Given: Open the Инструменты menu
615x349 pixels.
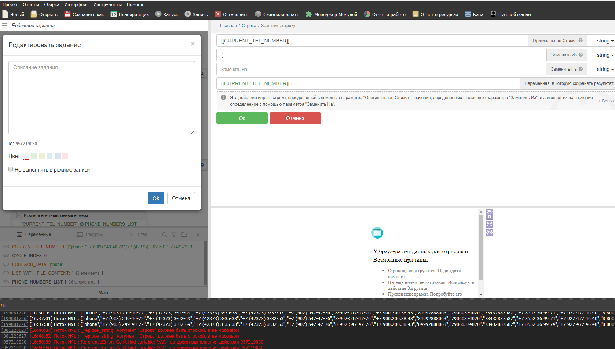Looking at the screenshot, I should 107,5.
